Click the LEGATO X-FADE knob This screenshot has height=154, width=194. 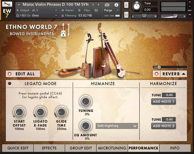(40, 112)
